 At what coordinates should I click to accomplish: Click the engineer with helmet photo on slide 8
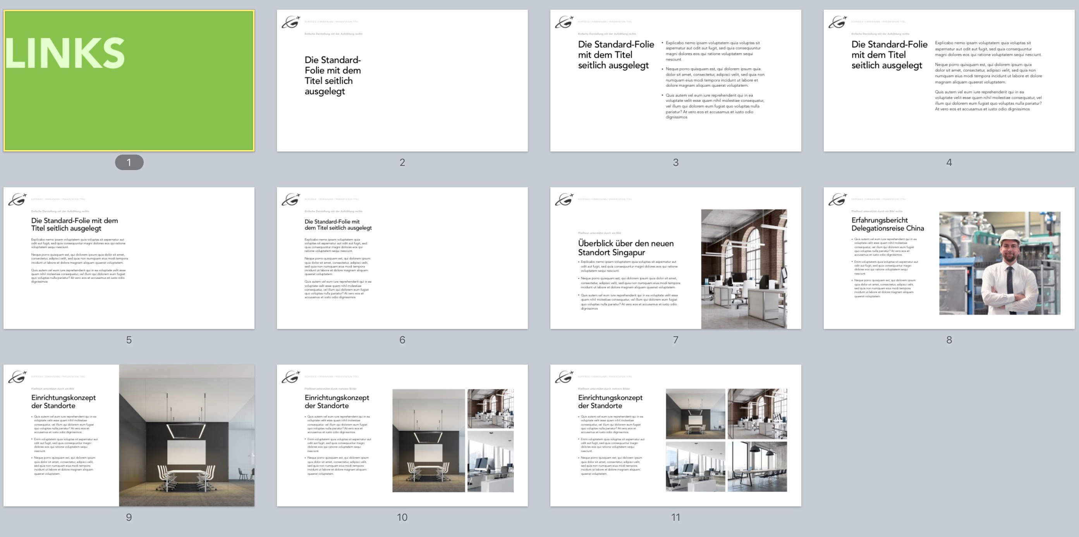(x=1000, y=263)
